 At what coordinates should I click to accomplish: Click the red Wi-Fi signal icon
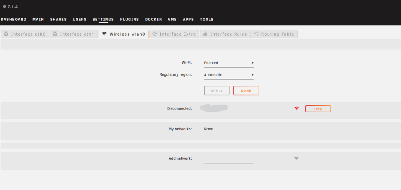296,108
